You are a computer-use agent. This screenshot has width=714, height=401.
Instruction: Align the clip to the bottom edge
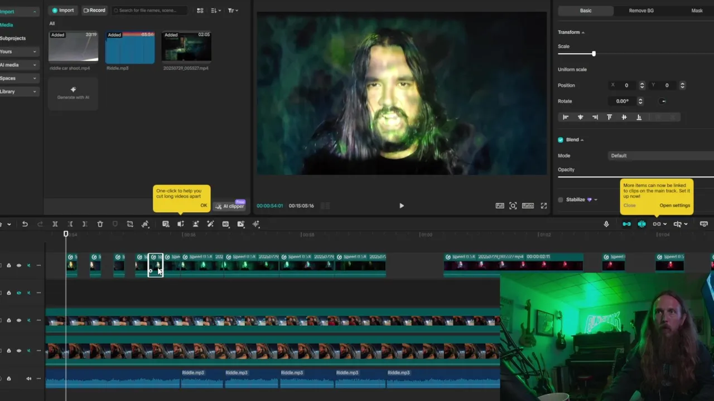pos(639,117)
